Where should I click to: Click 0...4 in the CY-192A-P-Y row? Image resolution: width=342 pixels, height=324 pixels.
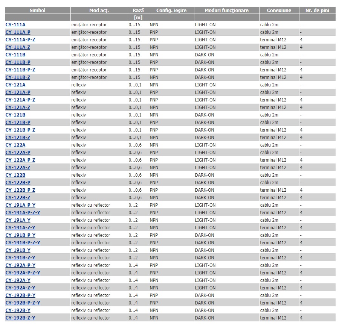pos(133,265)
